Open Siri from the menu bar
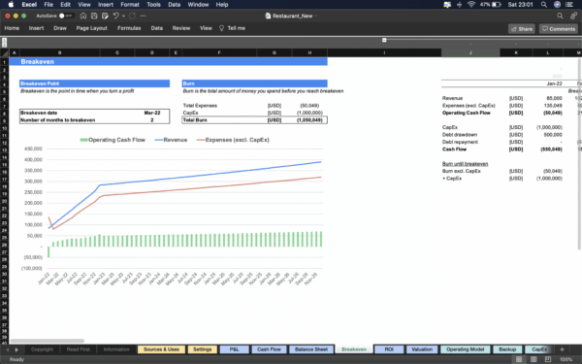This screenshot has height=364, width=582. coord(557,5)
